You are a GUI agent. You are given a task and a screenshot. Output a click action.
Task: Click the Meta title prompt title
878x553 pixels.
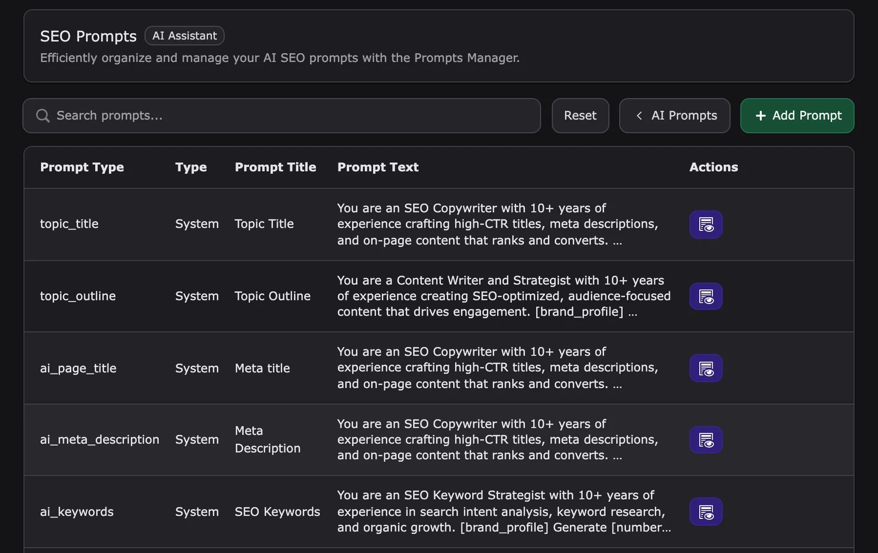[262, 368]
